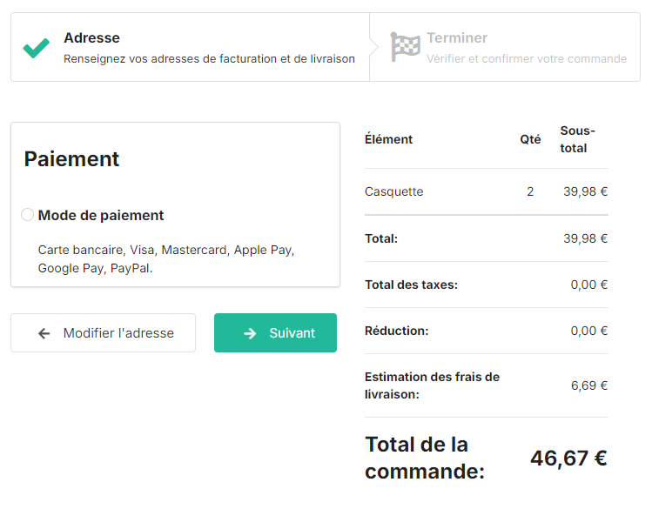Click the order total amount 46,67 €
Image resolution: width=652 pixels, height=509 pixels.
568,459
